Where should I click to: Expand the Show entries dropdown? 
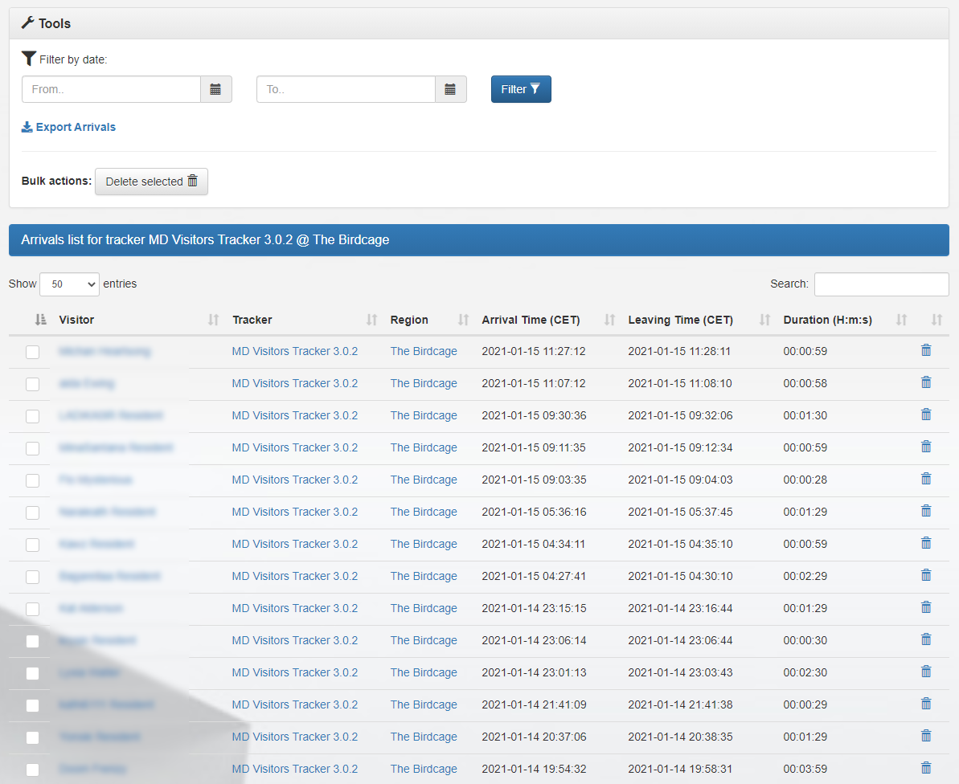coord(69,284)
